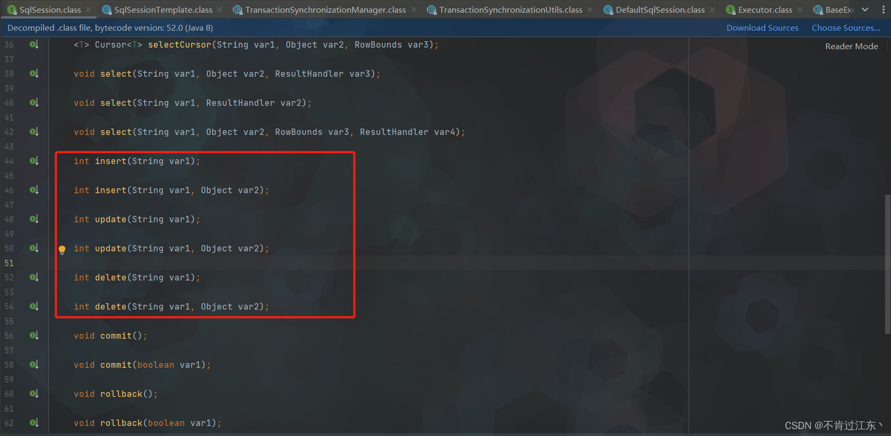Click commit(boolean var1) method name
The height and width of the screenshot is (436, 891).
click(116, 365)
